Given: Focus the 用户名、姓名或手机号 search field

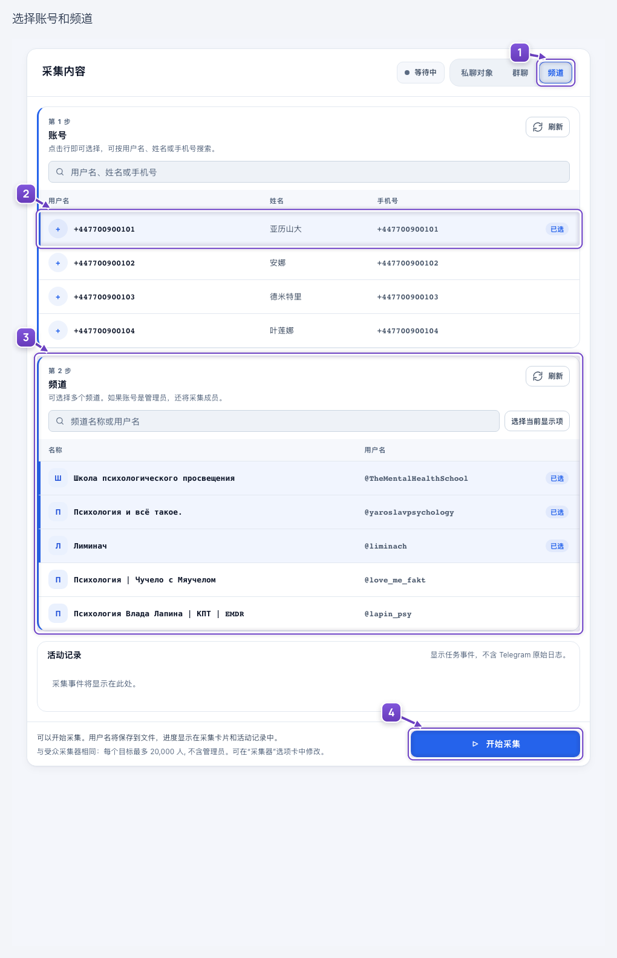Looking at the screenshot, I should tap(309, 172).
